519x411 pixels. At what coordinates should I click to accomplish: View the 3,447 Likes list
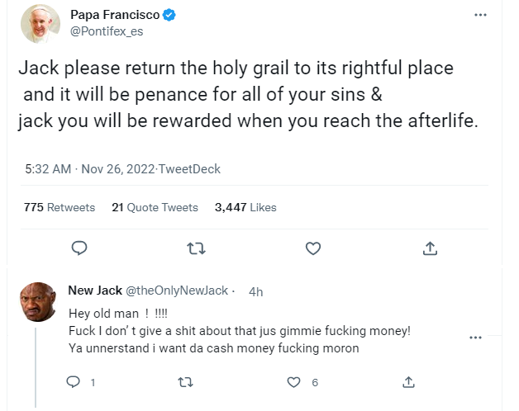coord(245,207)
